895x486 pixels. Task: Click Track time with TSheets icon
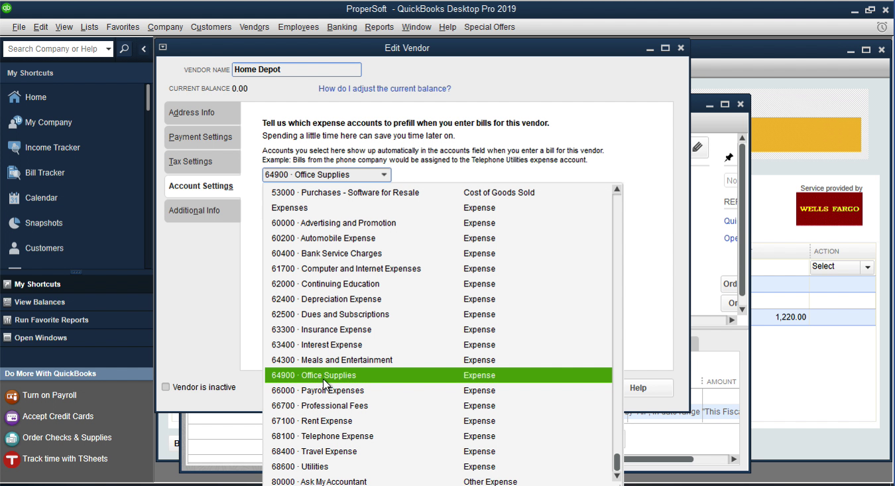pos(11,459)
